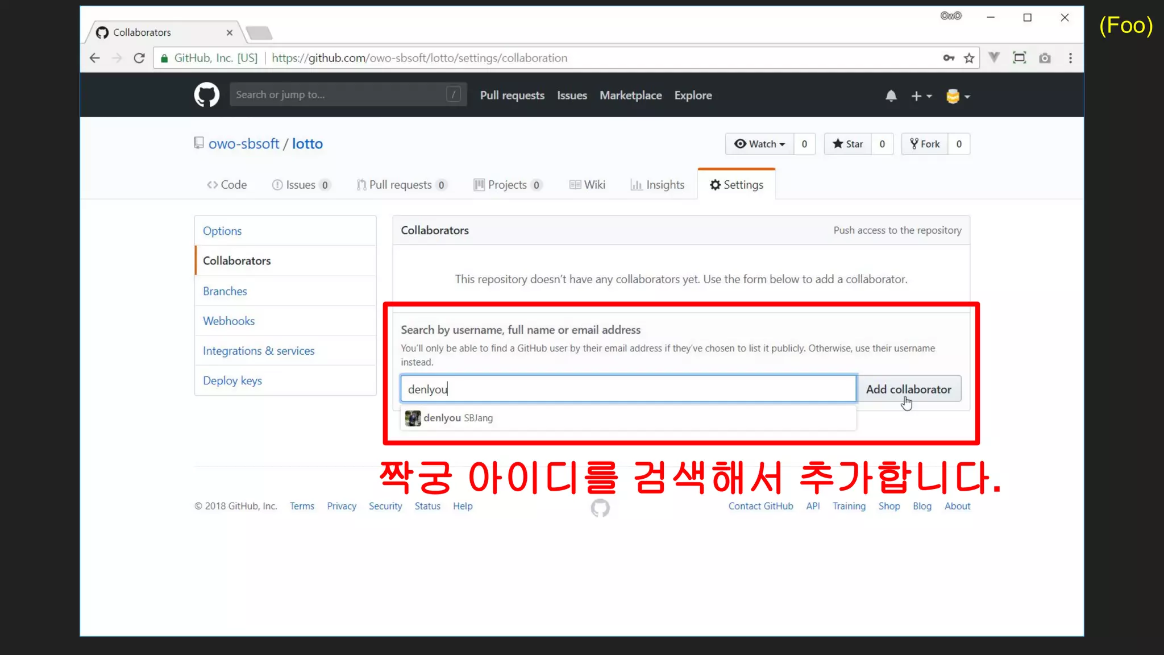Open the Blog footer link
Screen dimensions: 1164x655
(x=922, y=506)
